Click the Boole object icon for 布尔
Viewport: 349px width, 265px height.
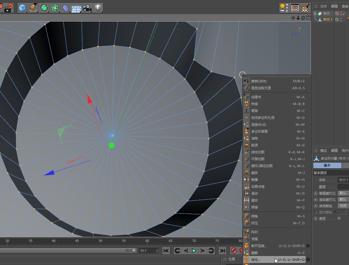320,13
